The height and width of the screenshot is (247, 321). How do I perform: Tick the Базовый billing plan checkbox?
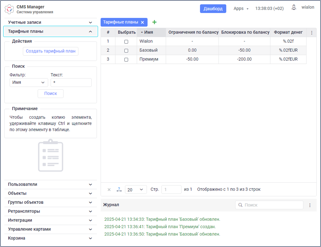[126, 51]
